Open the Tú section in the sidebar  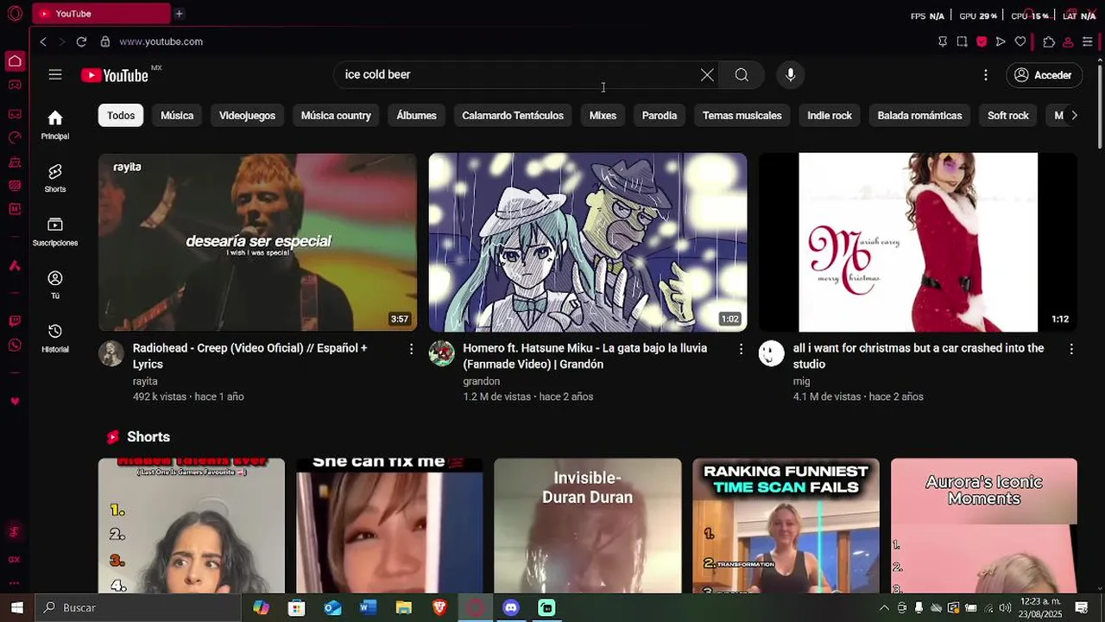(55, 285)
